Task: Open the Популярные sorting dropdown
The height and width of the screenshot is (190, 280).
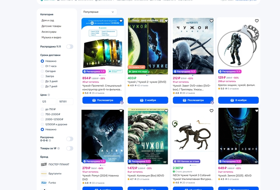Action: [99, 12]
